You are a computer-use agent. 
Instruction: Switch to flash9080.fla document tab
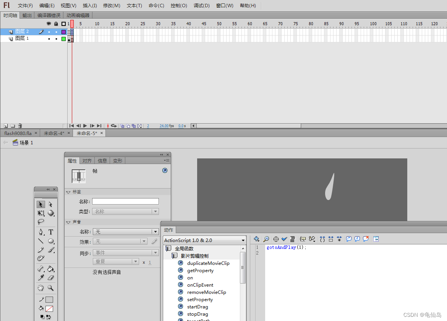[x=18, y=133]
